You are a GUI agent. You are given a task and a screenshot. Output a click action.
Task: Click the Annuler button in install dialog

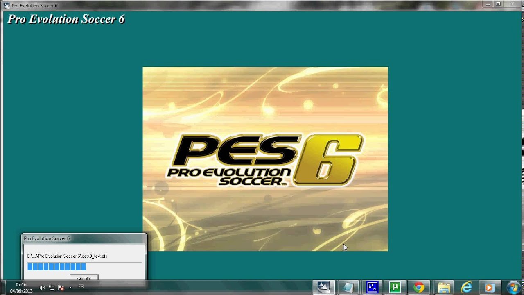point(84,278)
